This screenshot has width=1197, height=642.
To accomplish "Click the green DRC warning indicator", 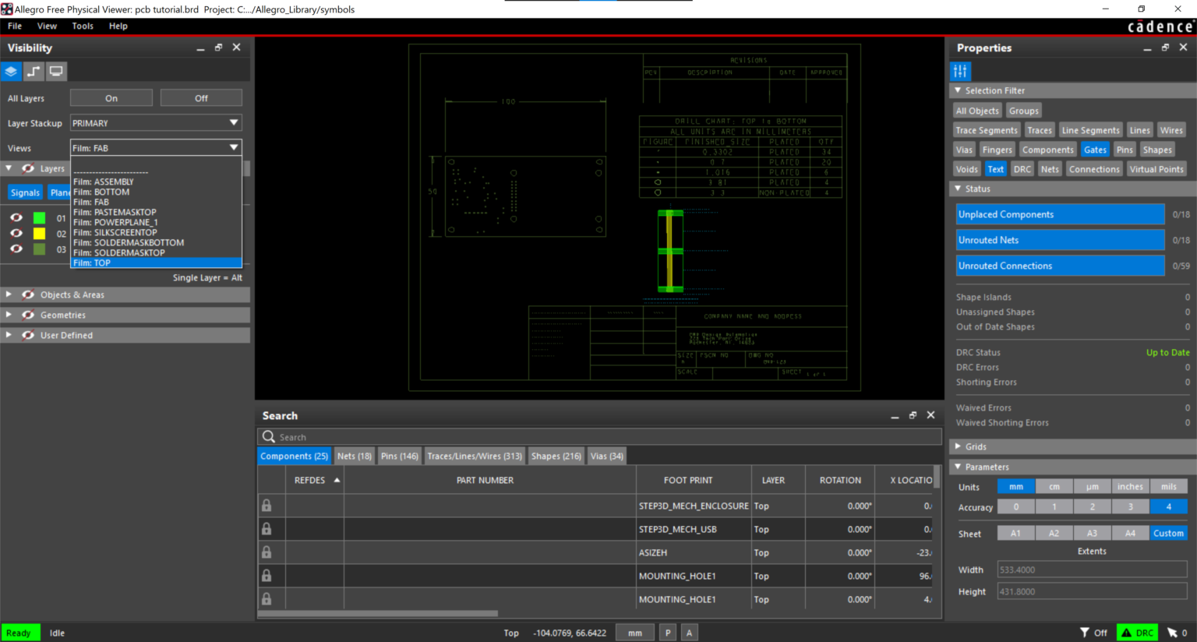I will click(1137, 633).
